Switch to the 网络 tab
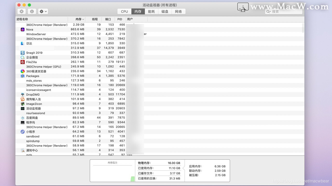Image resolution: width=332 pixels, height=186 pixels. tap(178, 11)
